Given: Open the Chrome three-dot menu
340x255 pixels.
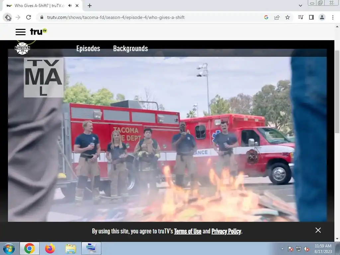Looking at the screenshot, I should click(x=333, y=17).
